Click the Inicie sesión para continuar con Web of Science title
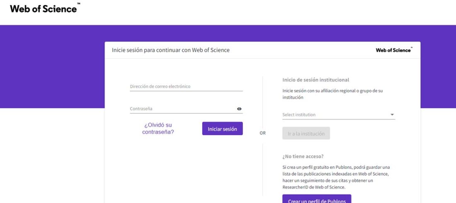 (171, 50)
